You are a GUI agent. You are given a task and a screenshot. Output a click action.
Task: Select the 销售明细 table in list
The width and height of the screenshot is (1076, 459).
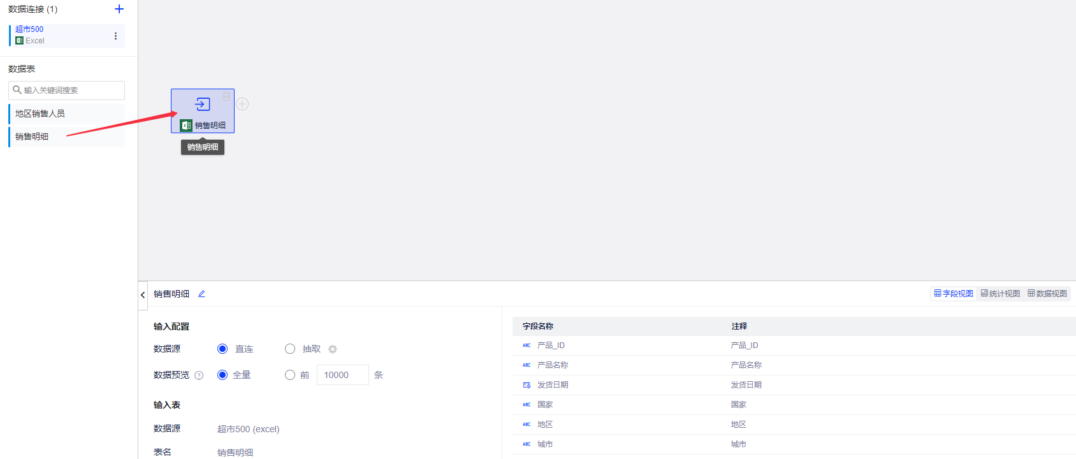pyautogui.click(x=32, y=136)
